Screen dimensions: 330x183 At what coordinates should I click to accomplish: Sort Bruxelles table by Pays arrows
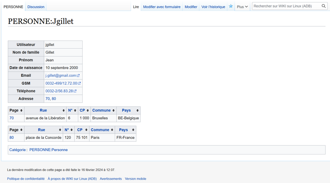(137, 110)
